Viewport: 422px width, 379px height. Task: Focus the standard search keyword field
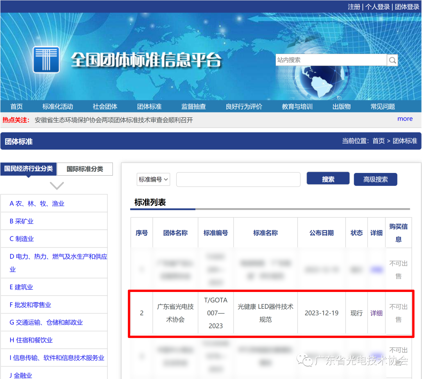pyautogui.click(x=238, y=179)
